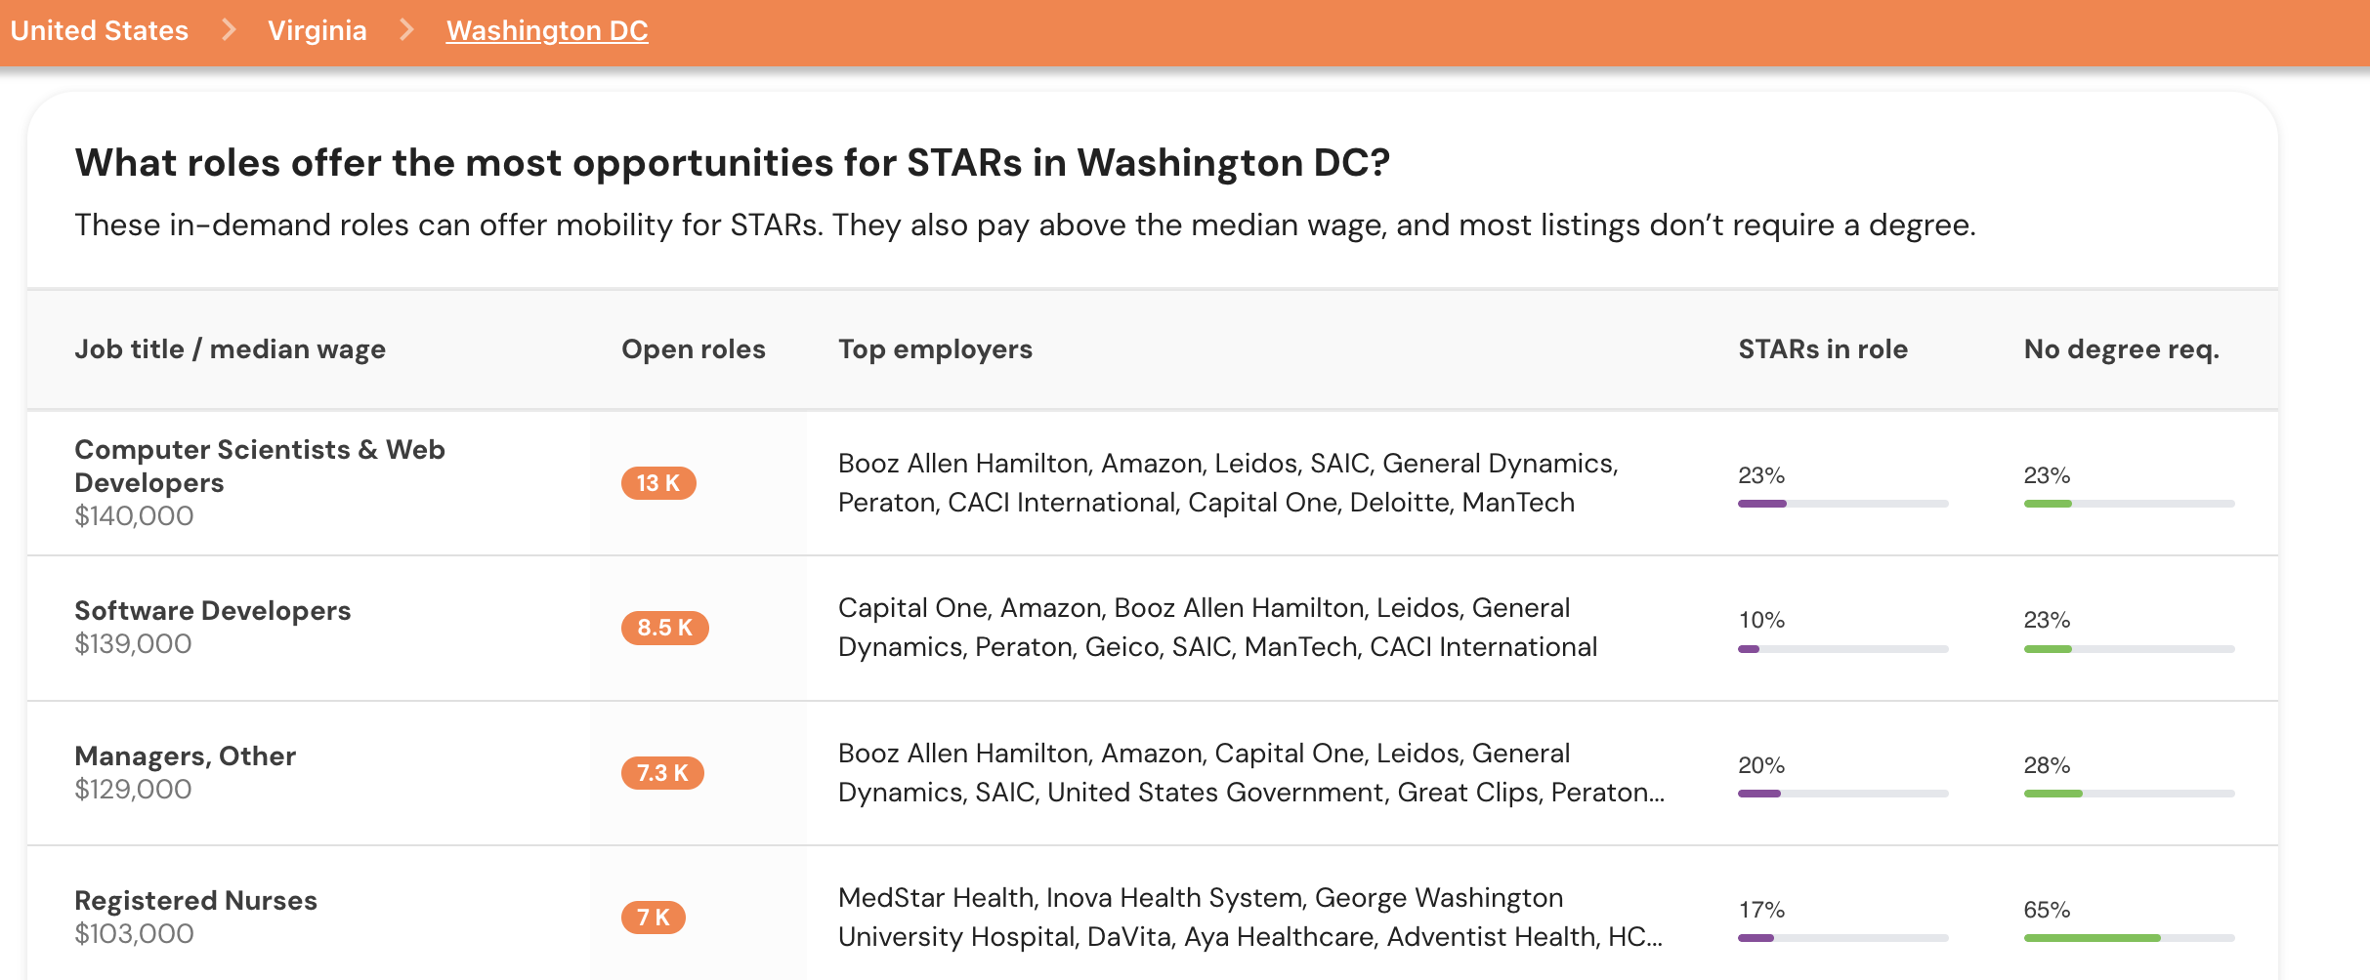Click the Top employers column header
The height and width of the screenshot is (980, 2370).
(x=935, y=349)
